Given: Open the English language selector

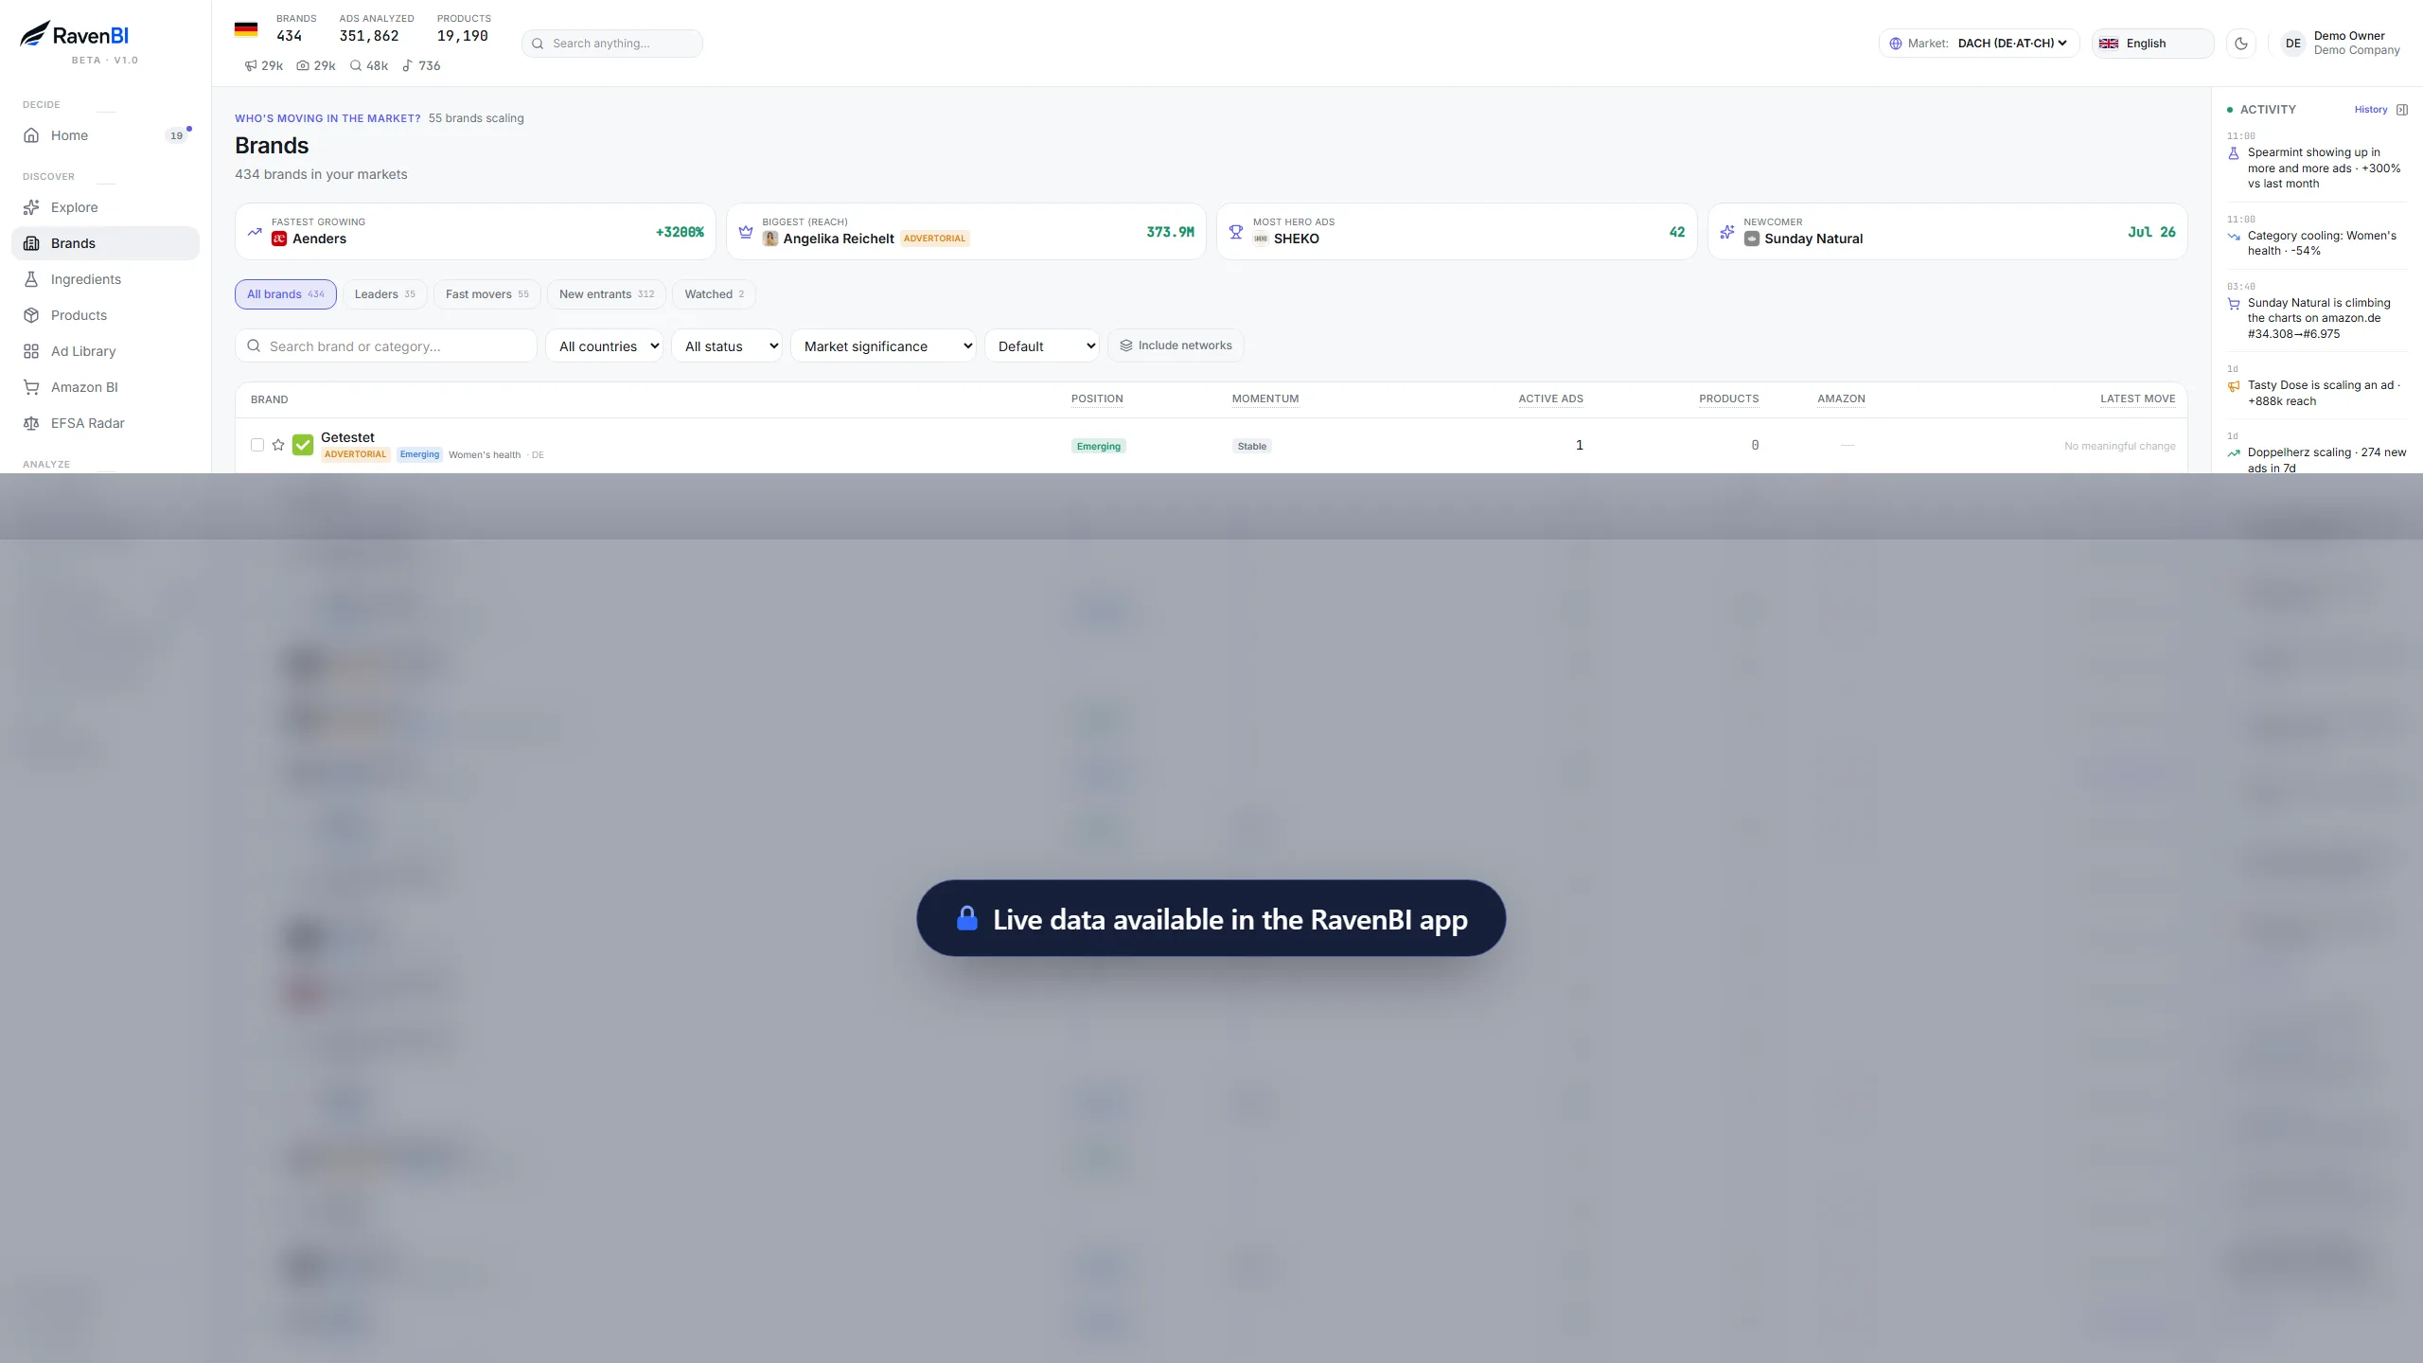Looking at the screenshot, I should [x=2152, y=44].
